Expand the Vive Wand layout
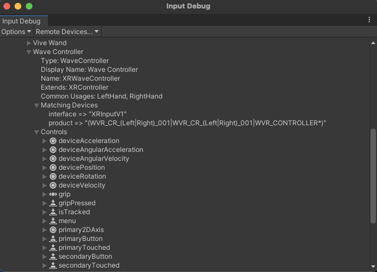Viewport: 377px width, 272px height. click(x=29, y=43)
